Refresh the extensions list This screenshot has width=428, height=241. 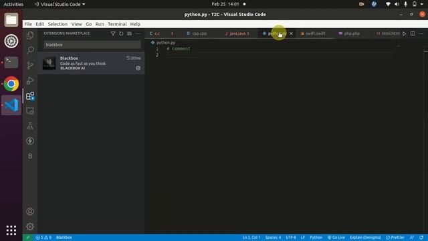pyautogui.click(x=121, y=33)
